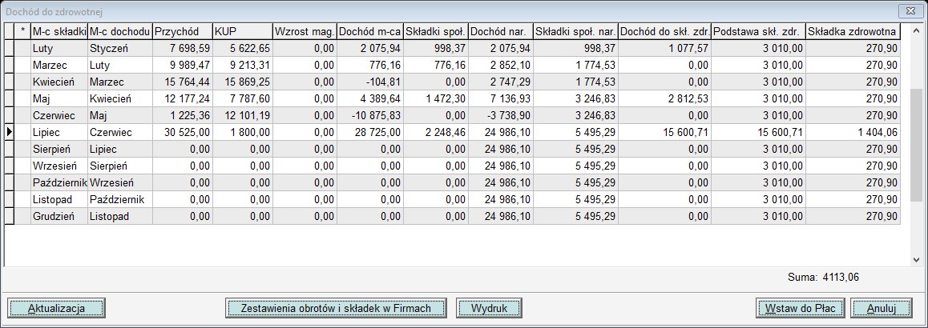Select Dochód m-ca value -10 875,83
This screenshot has width=928, height=328.
tap(369, 116)
